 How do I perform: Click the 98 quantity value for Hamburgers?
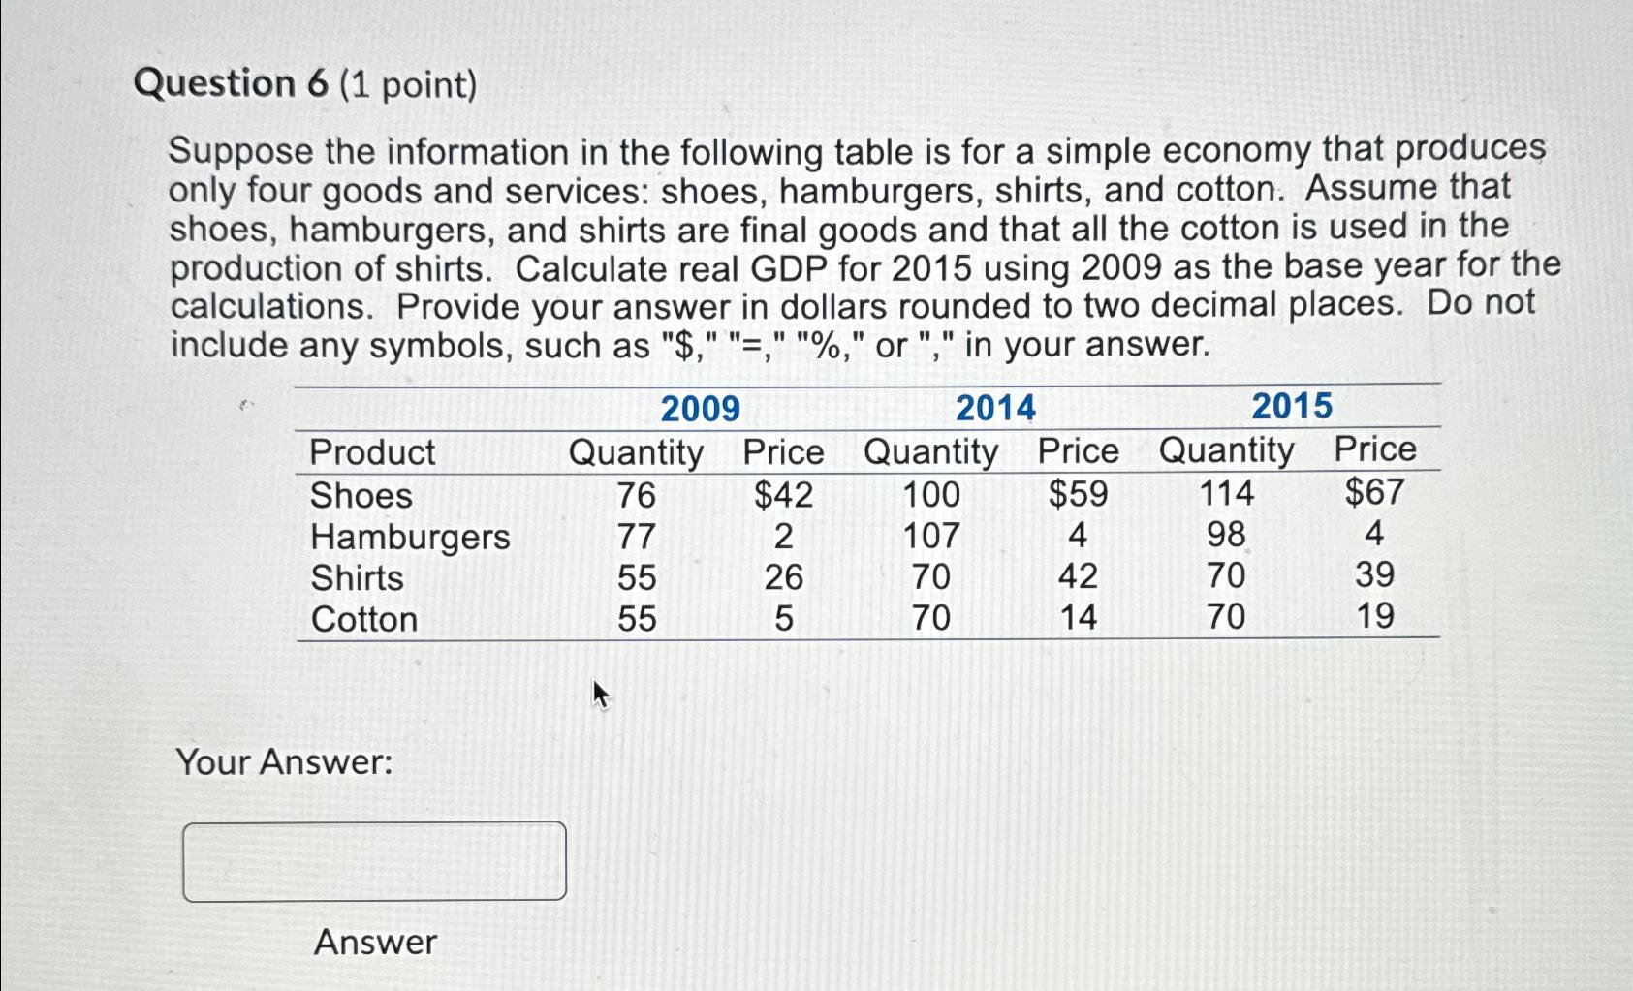pyautogui.click(x=1227, y=536)
